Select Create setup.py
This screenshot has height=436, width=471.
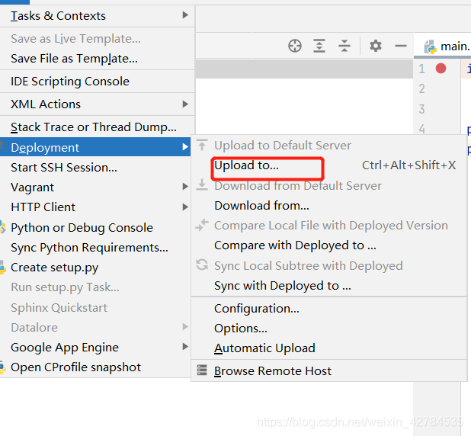point(95,268)
